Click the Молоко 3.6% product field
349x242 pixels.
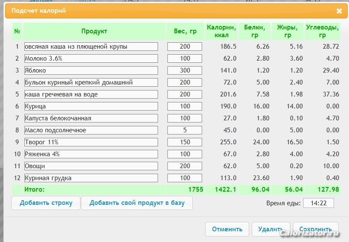click(91, 58)
